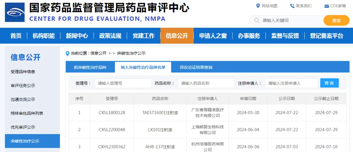Screen dimensions: 353x152
Task: Click into the 注册申请人 input field
Action: [x=291, y=83]
